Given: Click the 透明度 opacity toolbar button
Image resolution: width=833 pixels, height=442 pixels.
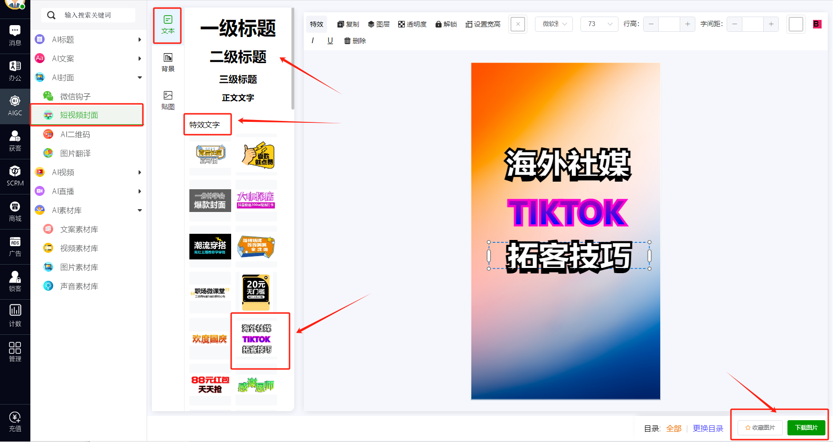Looking at the screenshot, I should point(412,24).
